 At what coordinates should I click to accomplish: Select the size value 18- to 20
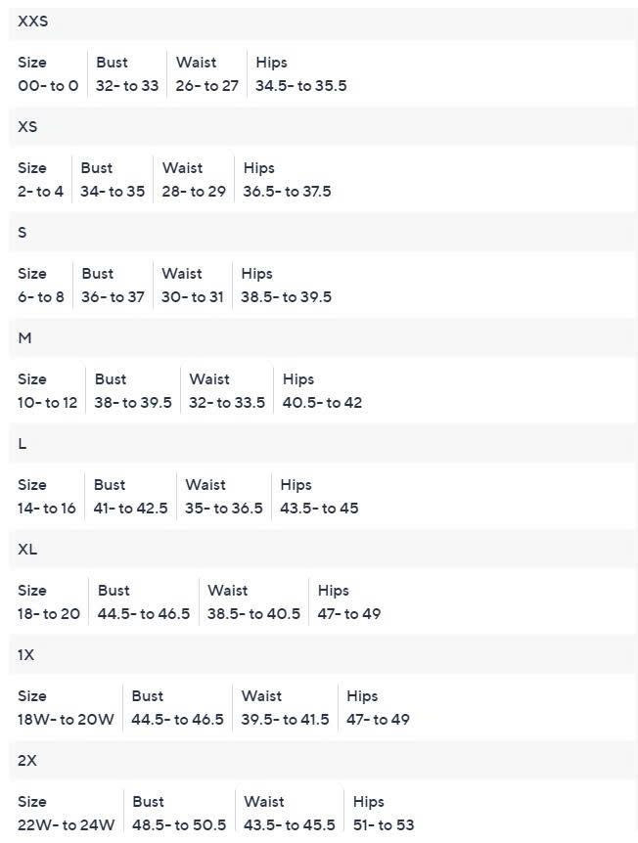tap(49, 614)
